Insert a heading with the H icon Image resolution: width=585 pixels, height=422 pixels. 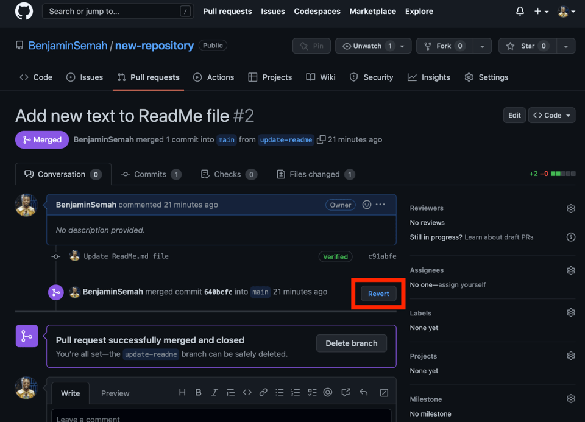tap(182, 392)
